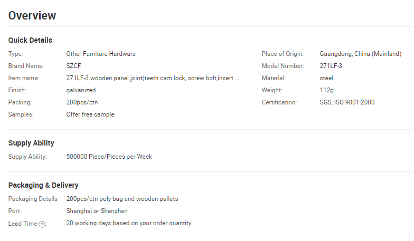
Task: Click the 500000 Piece/Pieces per Week value
Action: coord(109,157)
